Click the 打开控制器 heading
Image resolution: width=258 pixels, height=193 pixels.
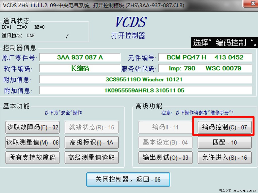[x=128, y=35]
